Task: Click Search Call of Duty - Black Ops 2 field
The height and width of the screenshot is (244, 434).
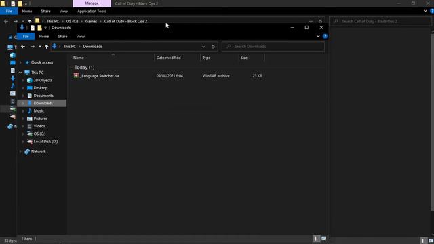Action: coord(380,21)
